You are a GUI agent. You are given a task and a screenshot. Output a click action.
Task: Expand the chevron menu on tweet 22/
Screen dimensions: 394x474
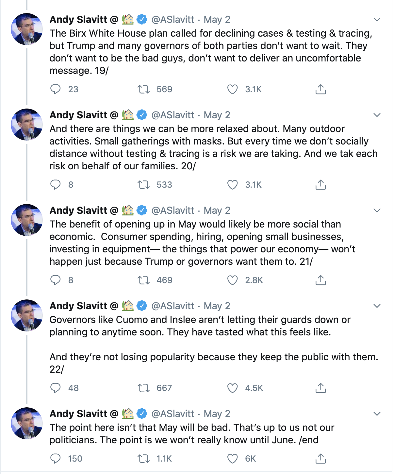click(377, 306)
